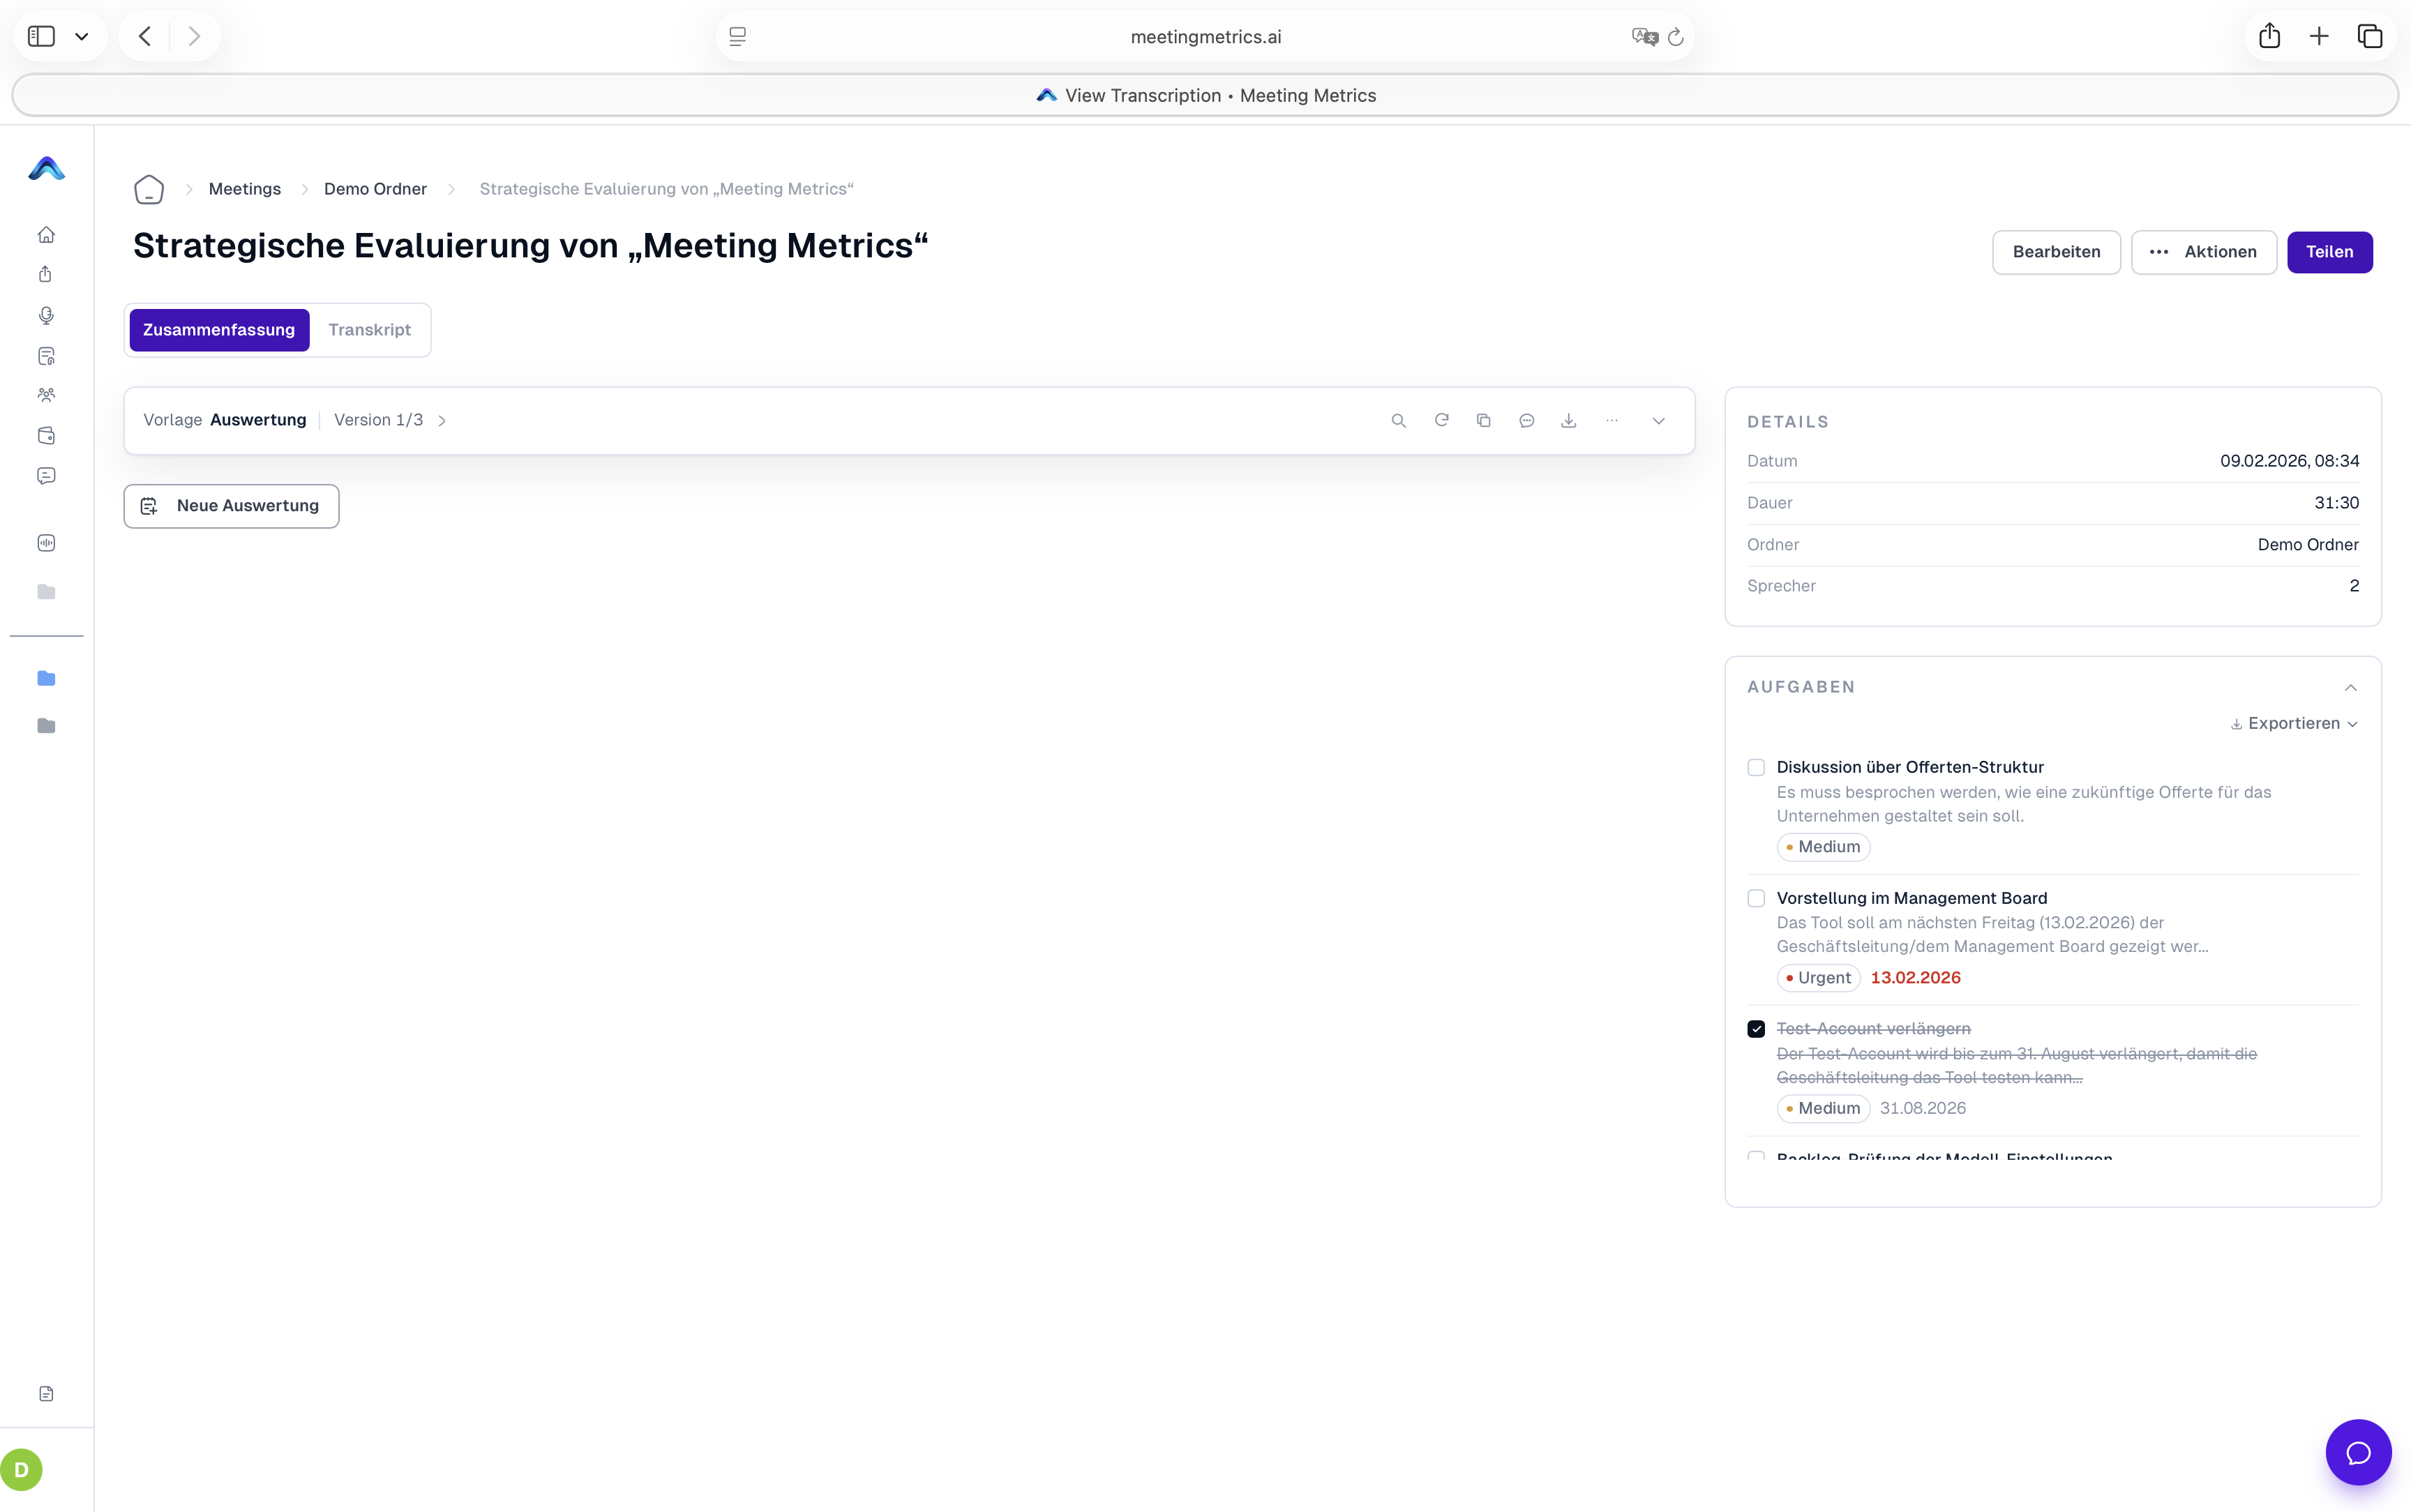This screenshot has width=2411, height=1512.
Task: Download the summary with download icon
Action: (x=1569, y=421)
